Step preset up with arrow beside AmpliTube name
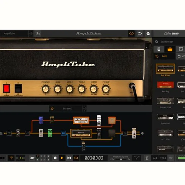 point(31,32)
